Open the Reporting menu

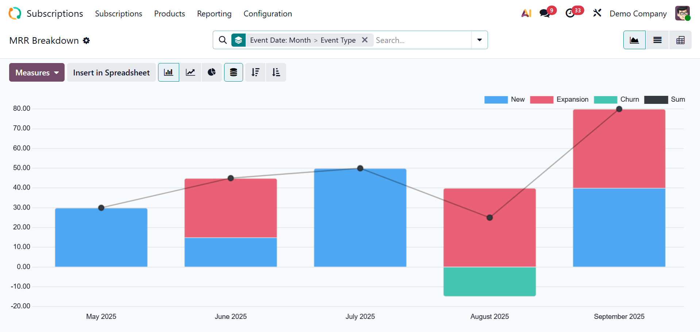[x=214, y=13]
